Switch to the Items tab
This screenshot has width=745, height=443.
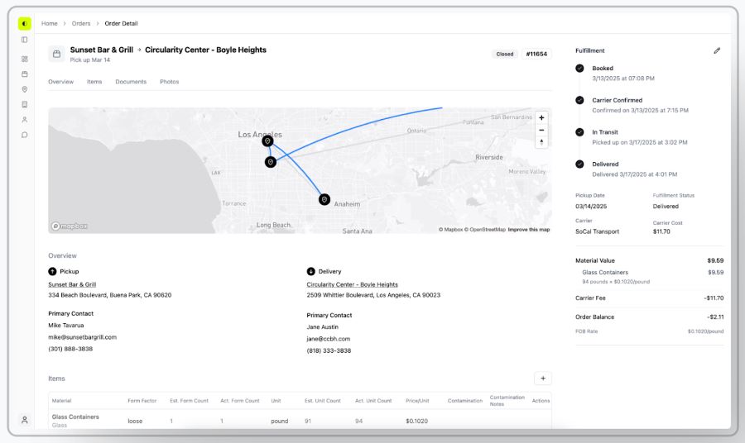coord(94,82)
